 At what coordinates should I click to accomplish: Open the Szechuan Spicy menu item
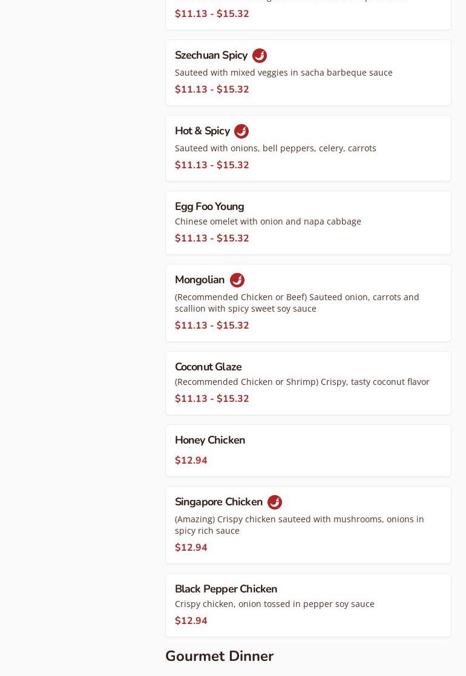coord(211,56)
